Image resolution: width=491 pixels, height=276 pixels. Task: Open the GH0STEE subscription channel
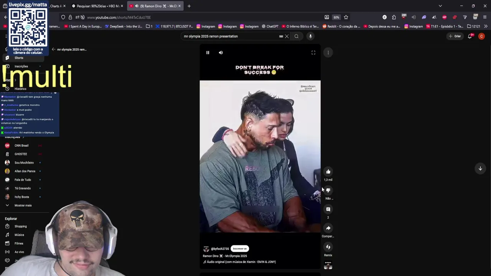(23, 154)
